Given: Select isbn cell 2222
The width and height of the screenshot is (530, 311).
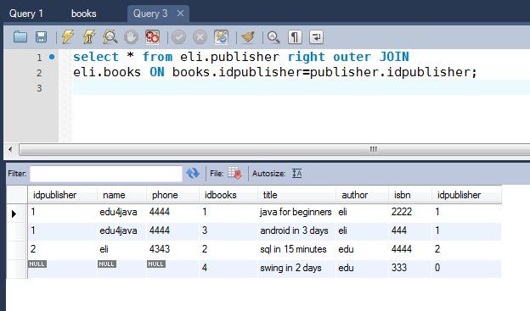Looking at the screenshot, I should 410,213.
